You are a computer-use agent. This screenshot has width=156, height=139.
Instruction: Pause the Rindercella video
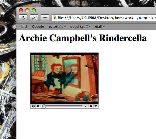38,106
